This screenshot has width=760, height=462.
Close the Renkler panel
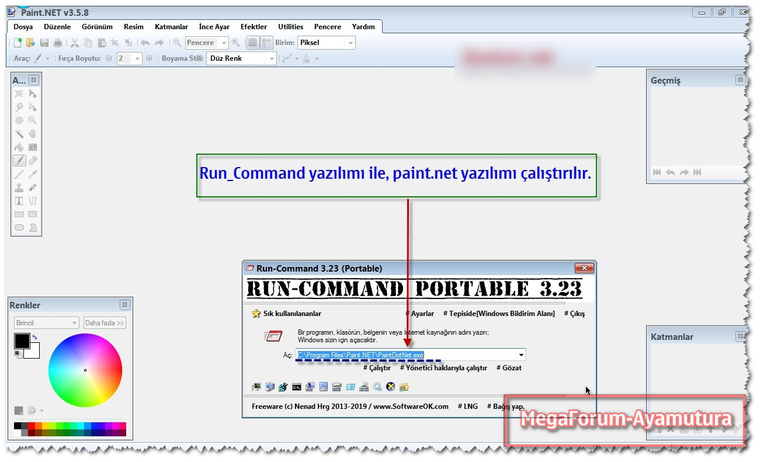(x=124, y=305)
